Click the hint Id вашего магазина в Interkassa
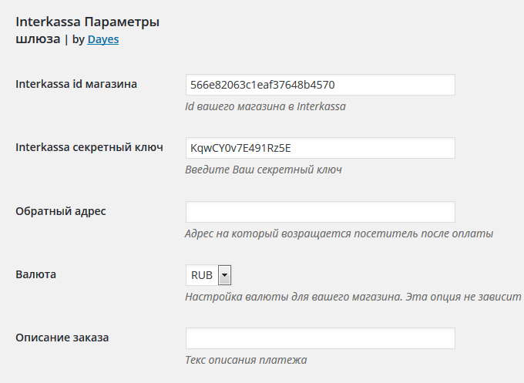The height and width of the screenshot is (383, 524). pos(265,106)
